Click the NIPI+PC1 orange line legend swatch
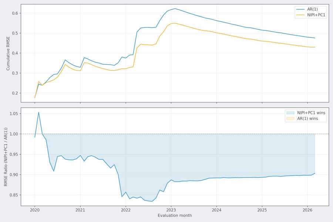The height and width of the screenshot is (222, 333). click(301, 15)
